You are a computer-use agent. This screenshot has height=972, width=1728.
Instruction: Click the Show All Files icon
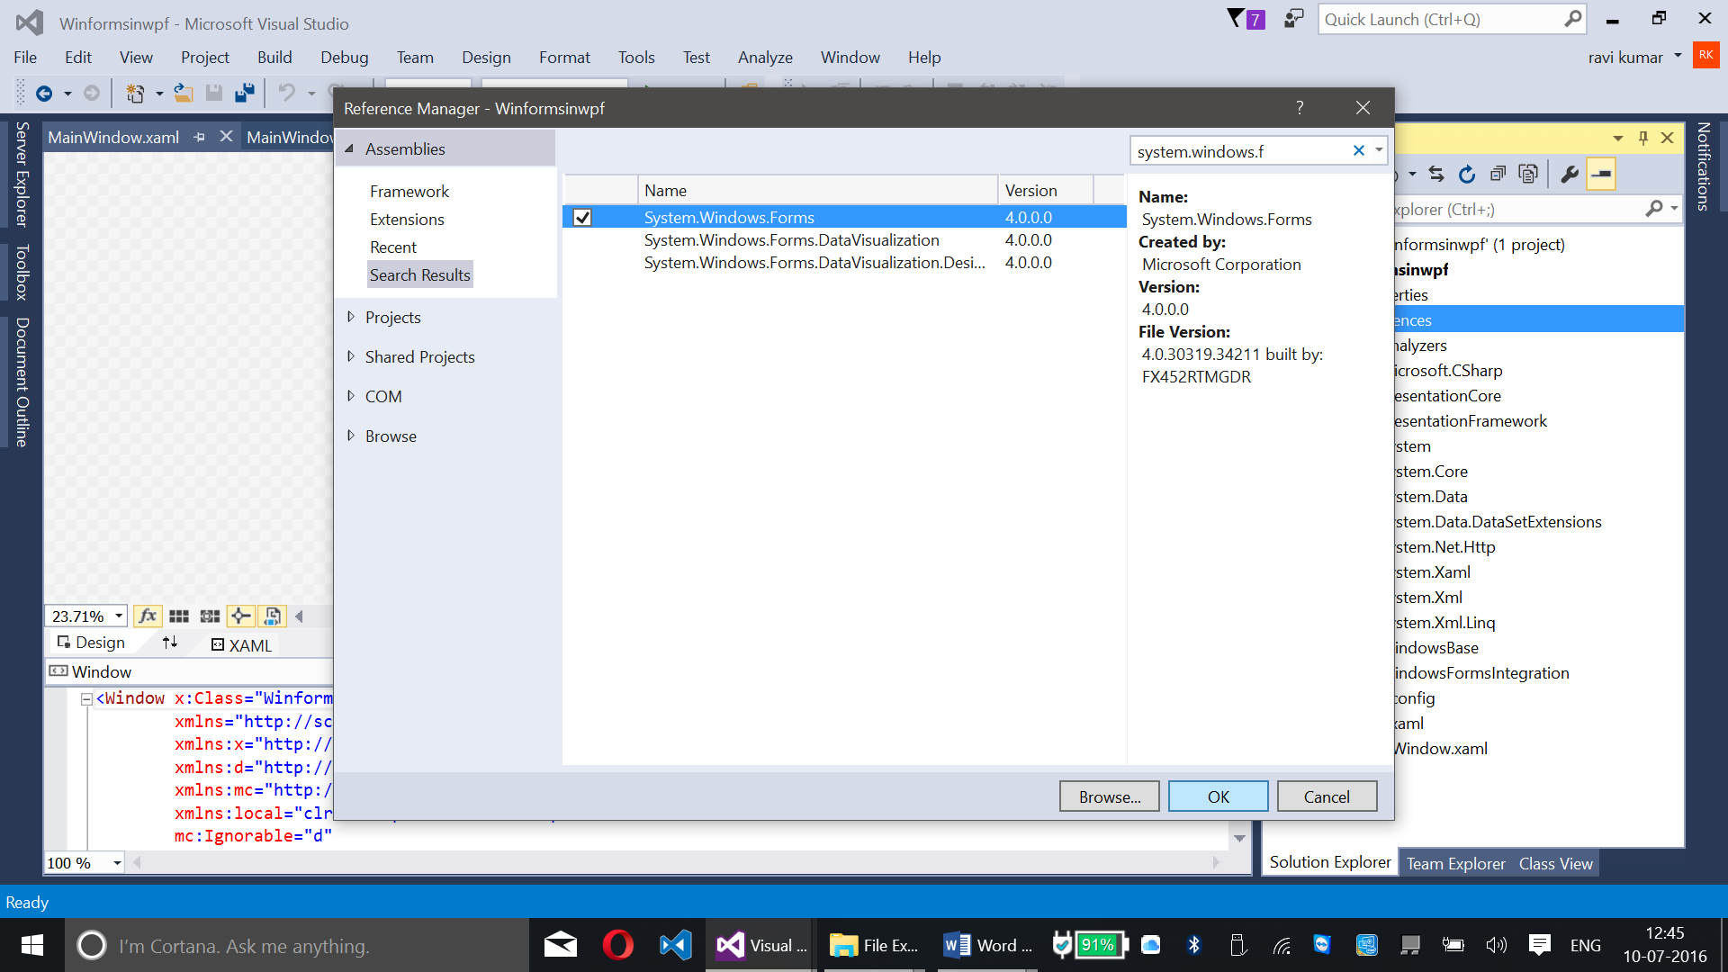point(1528,174)
